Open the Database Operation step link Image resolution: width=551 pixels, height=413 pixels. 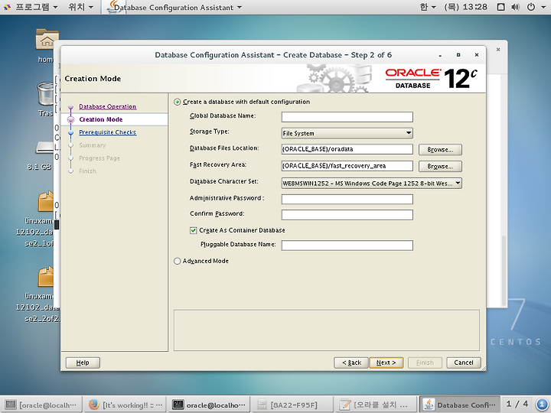click(x=108, y=106)
